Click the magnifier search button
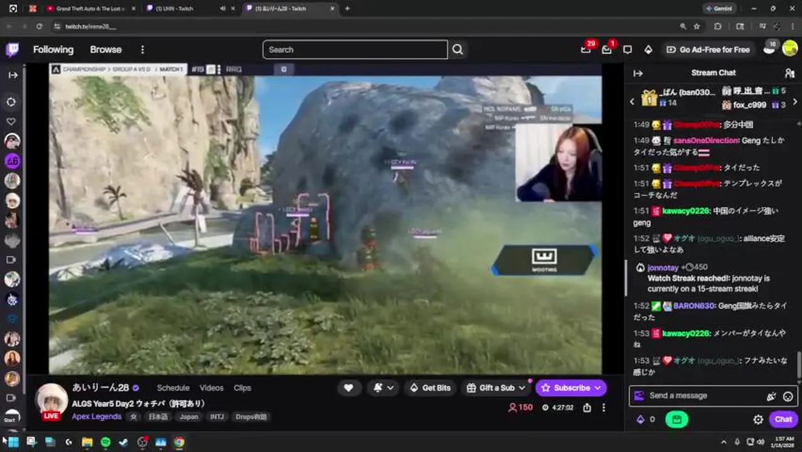This screenshot has height=452, width=802. (457, 50)
